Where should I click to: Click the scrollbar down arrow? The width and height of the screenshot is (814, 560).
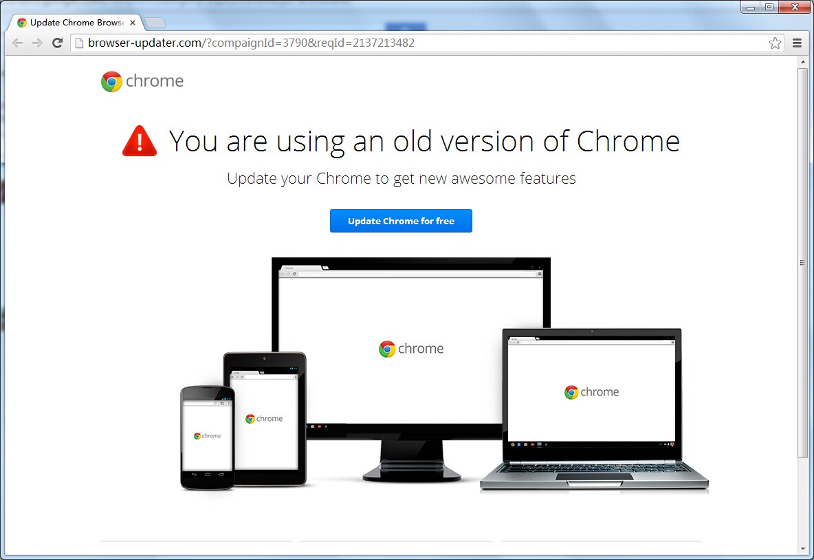[802, 548]
